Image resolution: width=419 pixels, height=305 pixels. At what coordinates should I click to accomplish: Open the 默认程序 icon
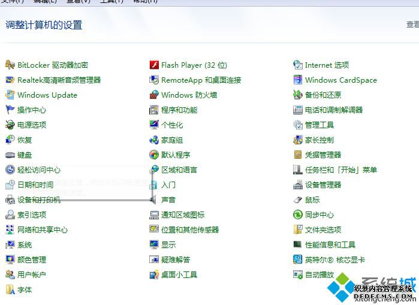tap(154, 155)
